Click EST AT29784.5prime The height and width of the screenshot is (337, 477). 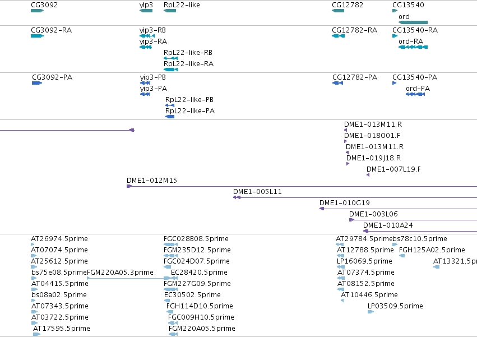pos(340,244)
